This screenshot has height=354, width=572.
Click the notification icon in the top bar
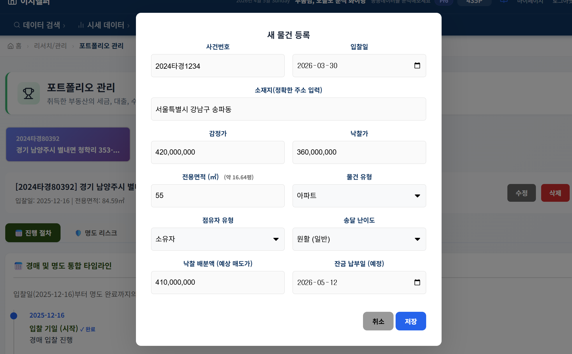pos(503,1)
